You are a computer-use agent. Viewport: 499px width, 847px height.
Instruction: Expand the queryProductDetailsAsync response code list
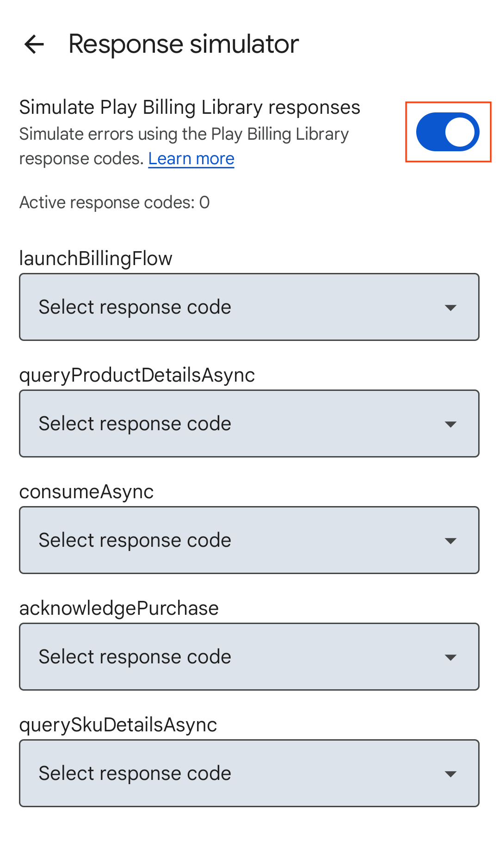(x=249, y=424)
